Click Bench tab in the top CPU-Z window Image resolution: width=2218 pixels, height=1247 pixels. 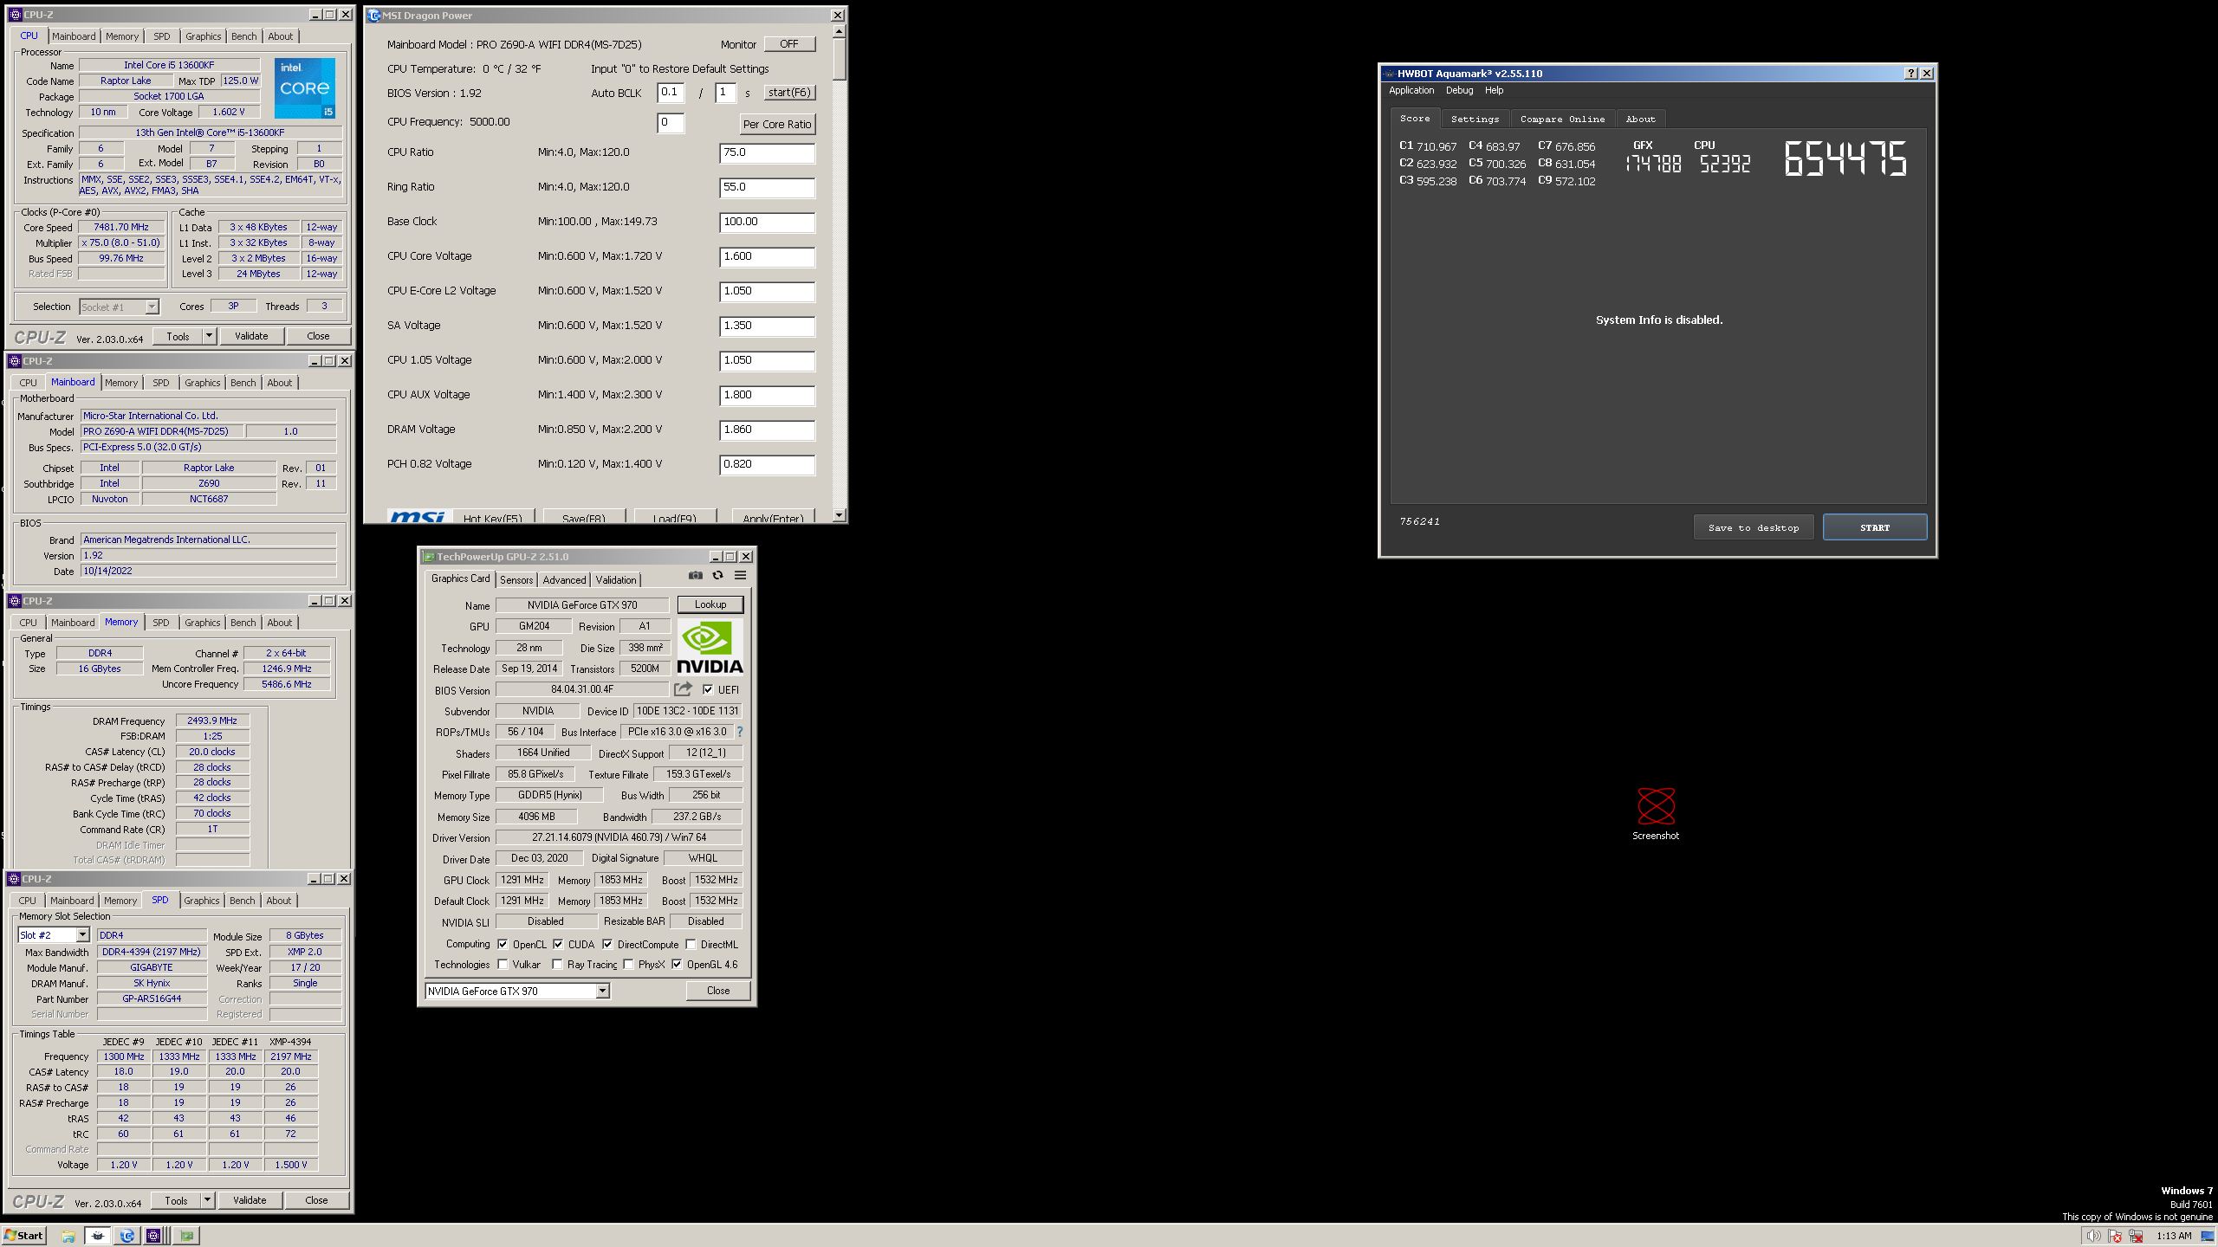(x=243, y=36)
